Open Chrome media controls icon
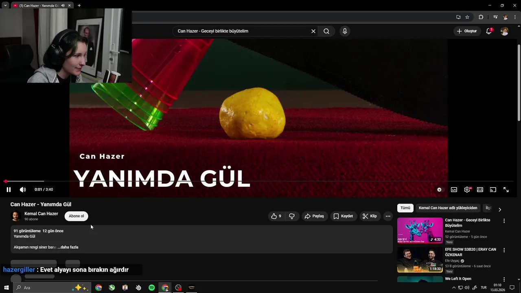 click(x=495, y=17)
